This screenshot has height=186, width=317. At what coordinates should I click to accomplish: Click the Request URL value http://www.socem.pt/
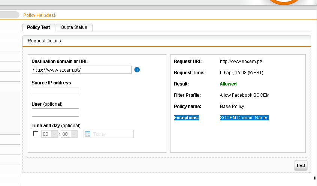click(x=241, y=61)
